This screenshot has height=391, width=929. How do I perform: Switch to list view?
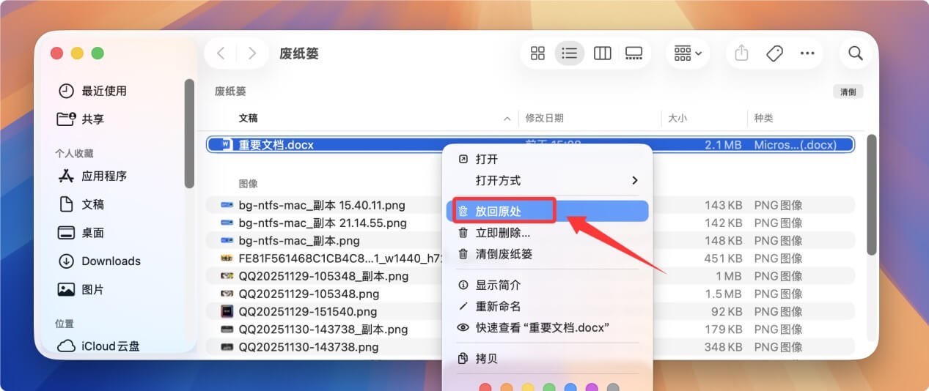569,53
